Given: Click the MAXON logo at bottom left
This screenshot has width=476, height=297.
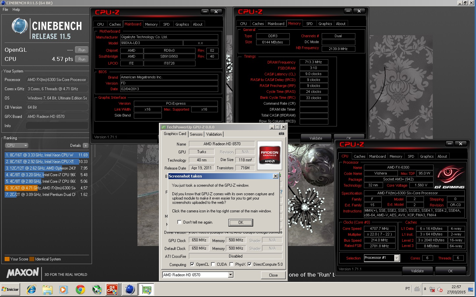Looking at the screenshot, I should coord(22,273).
